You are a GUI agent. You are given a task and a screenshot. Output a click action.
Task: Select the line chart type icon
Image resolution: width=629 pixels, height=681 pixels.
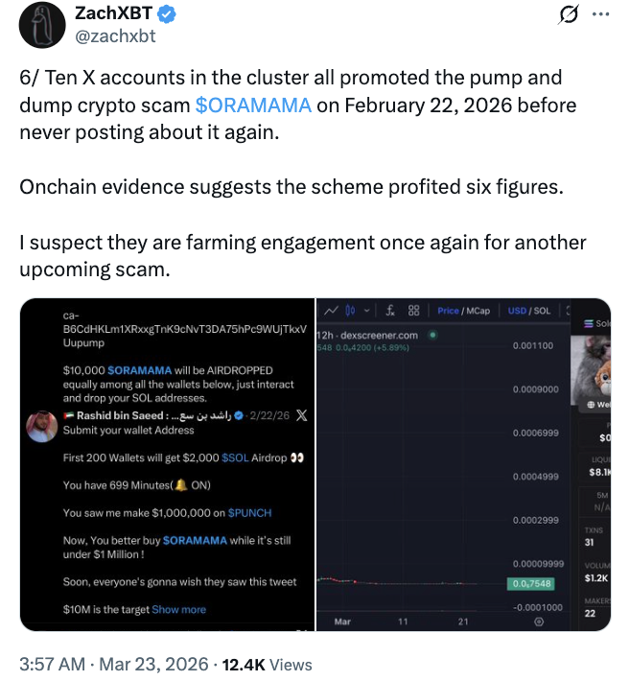coord(332,311)
